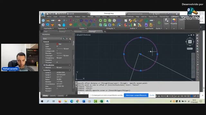Expand the Importações panel dropdown
This screenshot has width=206, height=115.
(x=49, y=28)
